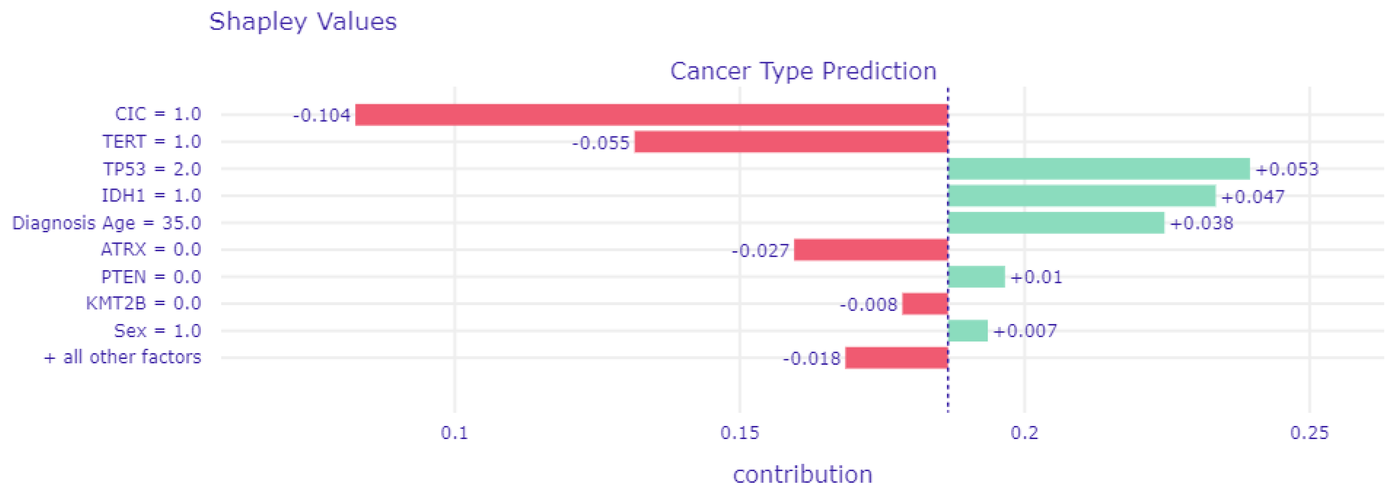Viewport: 1400px width, 493px height.
Task: Click the 'Diagnosis Age = 35.0' label
Action: (106, 223)
